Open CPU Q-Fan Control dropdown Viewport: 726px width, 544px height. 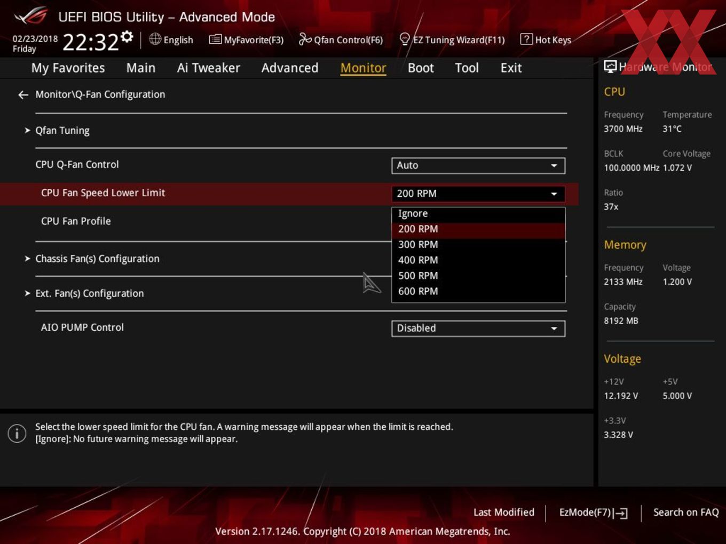[x=478, y=165]
